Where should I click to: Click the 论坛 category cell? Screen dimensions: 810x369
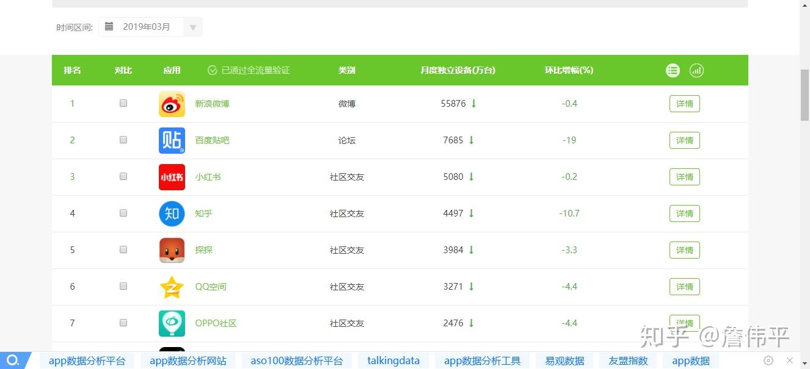coord(347,140)
